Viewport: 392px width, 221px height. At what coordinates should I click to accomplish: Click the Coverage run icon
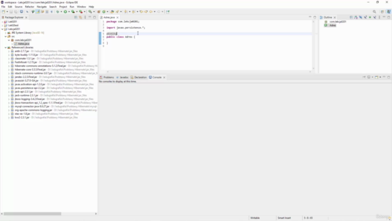(73, 12)
